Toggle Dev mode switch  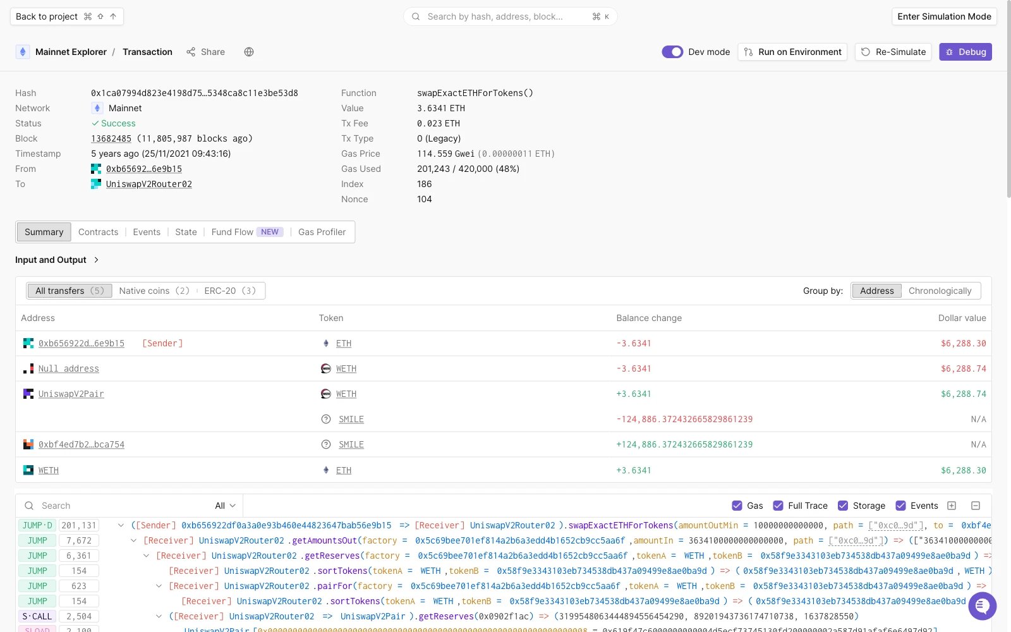click(x=672, y=52)
